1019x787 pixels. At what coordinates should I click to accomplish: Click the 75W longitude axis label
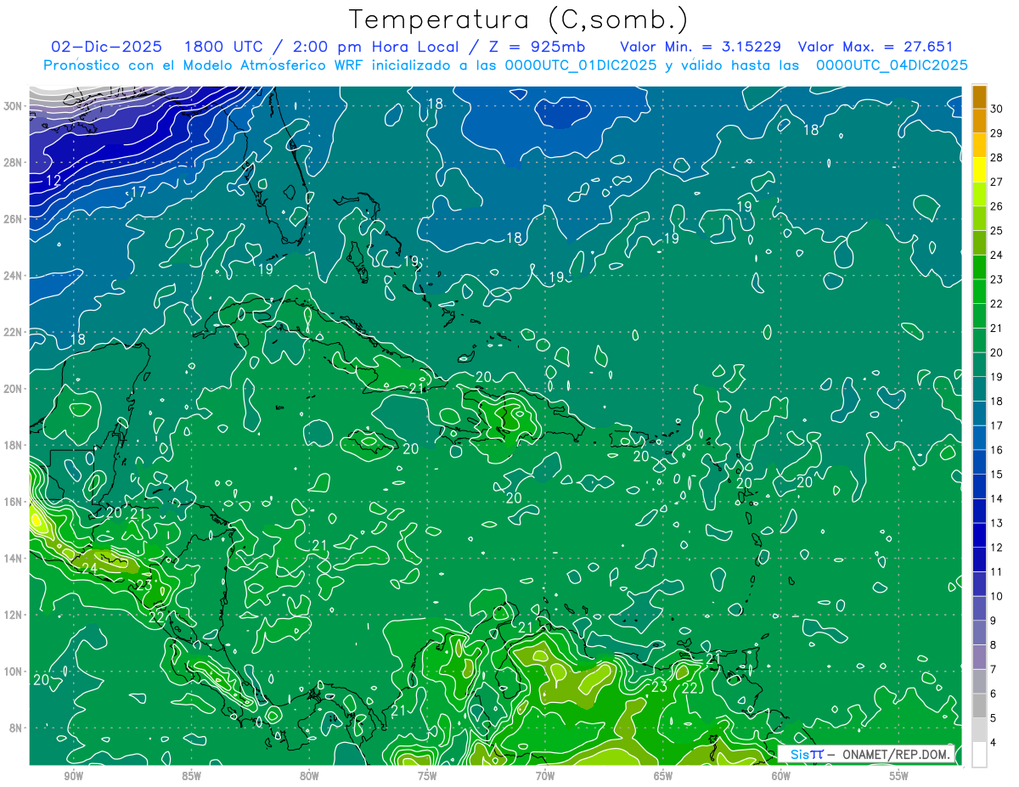point(427,776)
